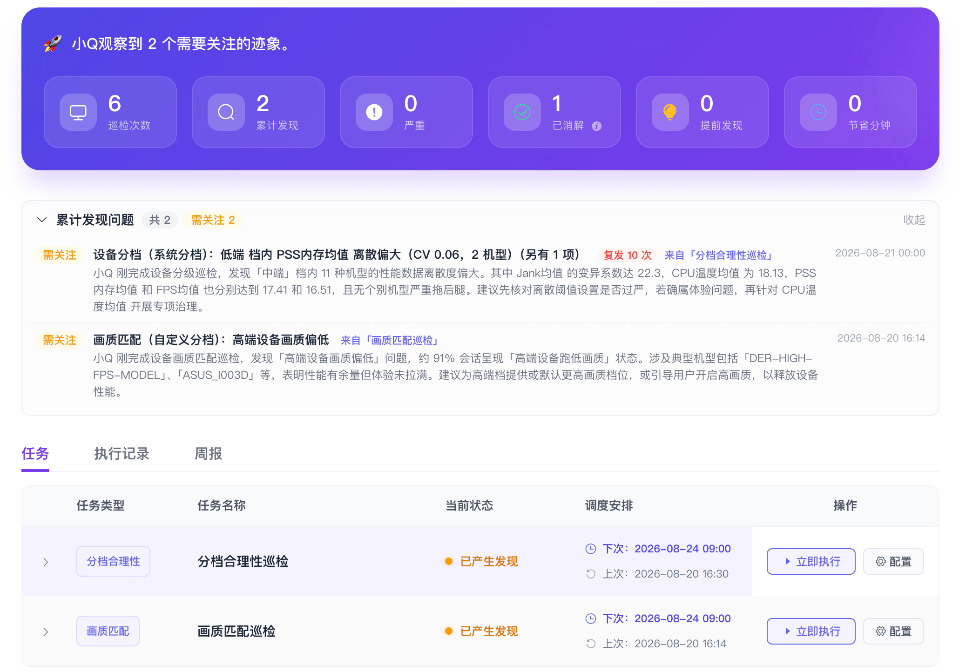Open the 来自「分档合理性巡检」 source link
This screenshot has width=959, height=672.
pyautogui.click(x=719, y=255)
